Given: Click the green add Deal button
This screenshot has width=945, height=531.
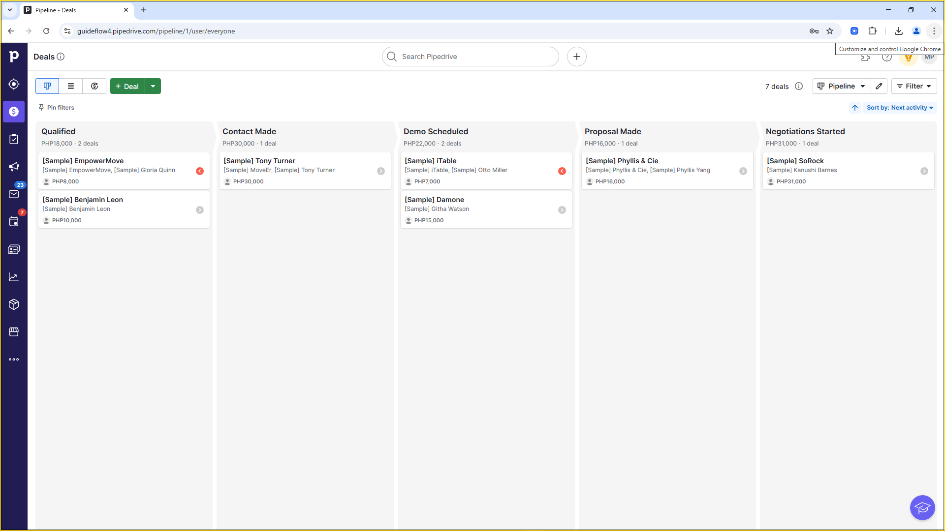Looking at the screenshot, I should click(x=127, y=86).
